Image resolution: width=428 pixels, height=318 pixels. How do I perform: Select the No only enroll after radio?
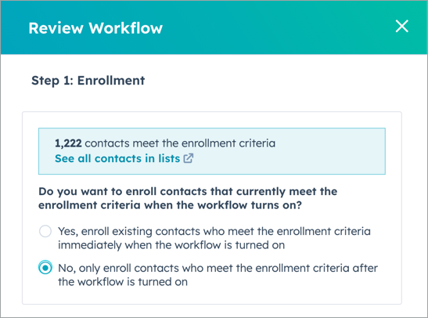tap(45, 268)
